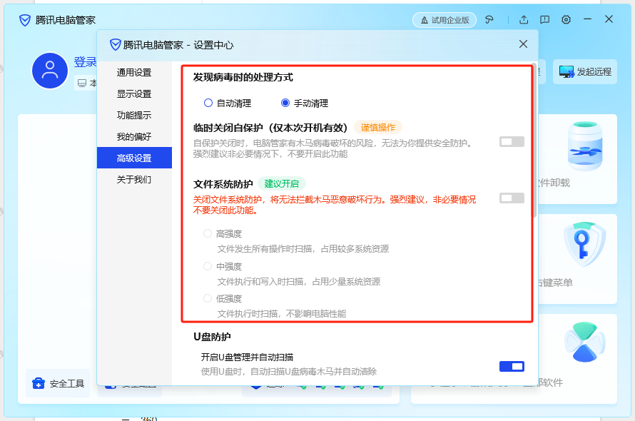Select 我的偏好 in sidebar
635x421 pixels.
134,136
